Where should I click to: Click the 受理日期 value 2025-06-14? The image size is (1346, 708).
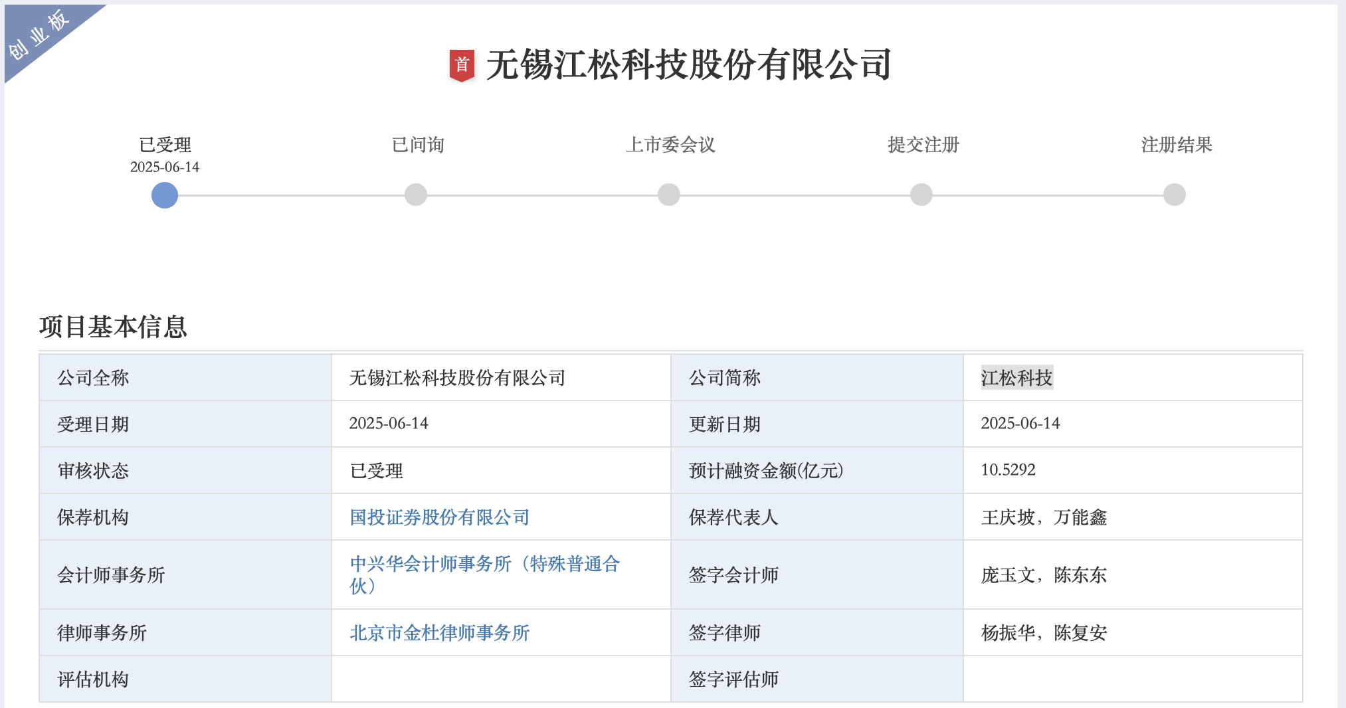[389, 424]
